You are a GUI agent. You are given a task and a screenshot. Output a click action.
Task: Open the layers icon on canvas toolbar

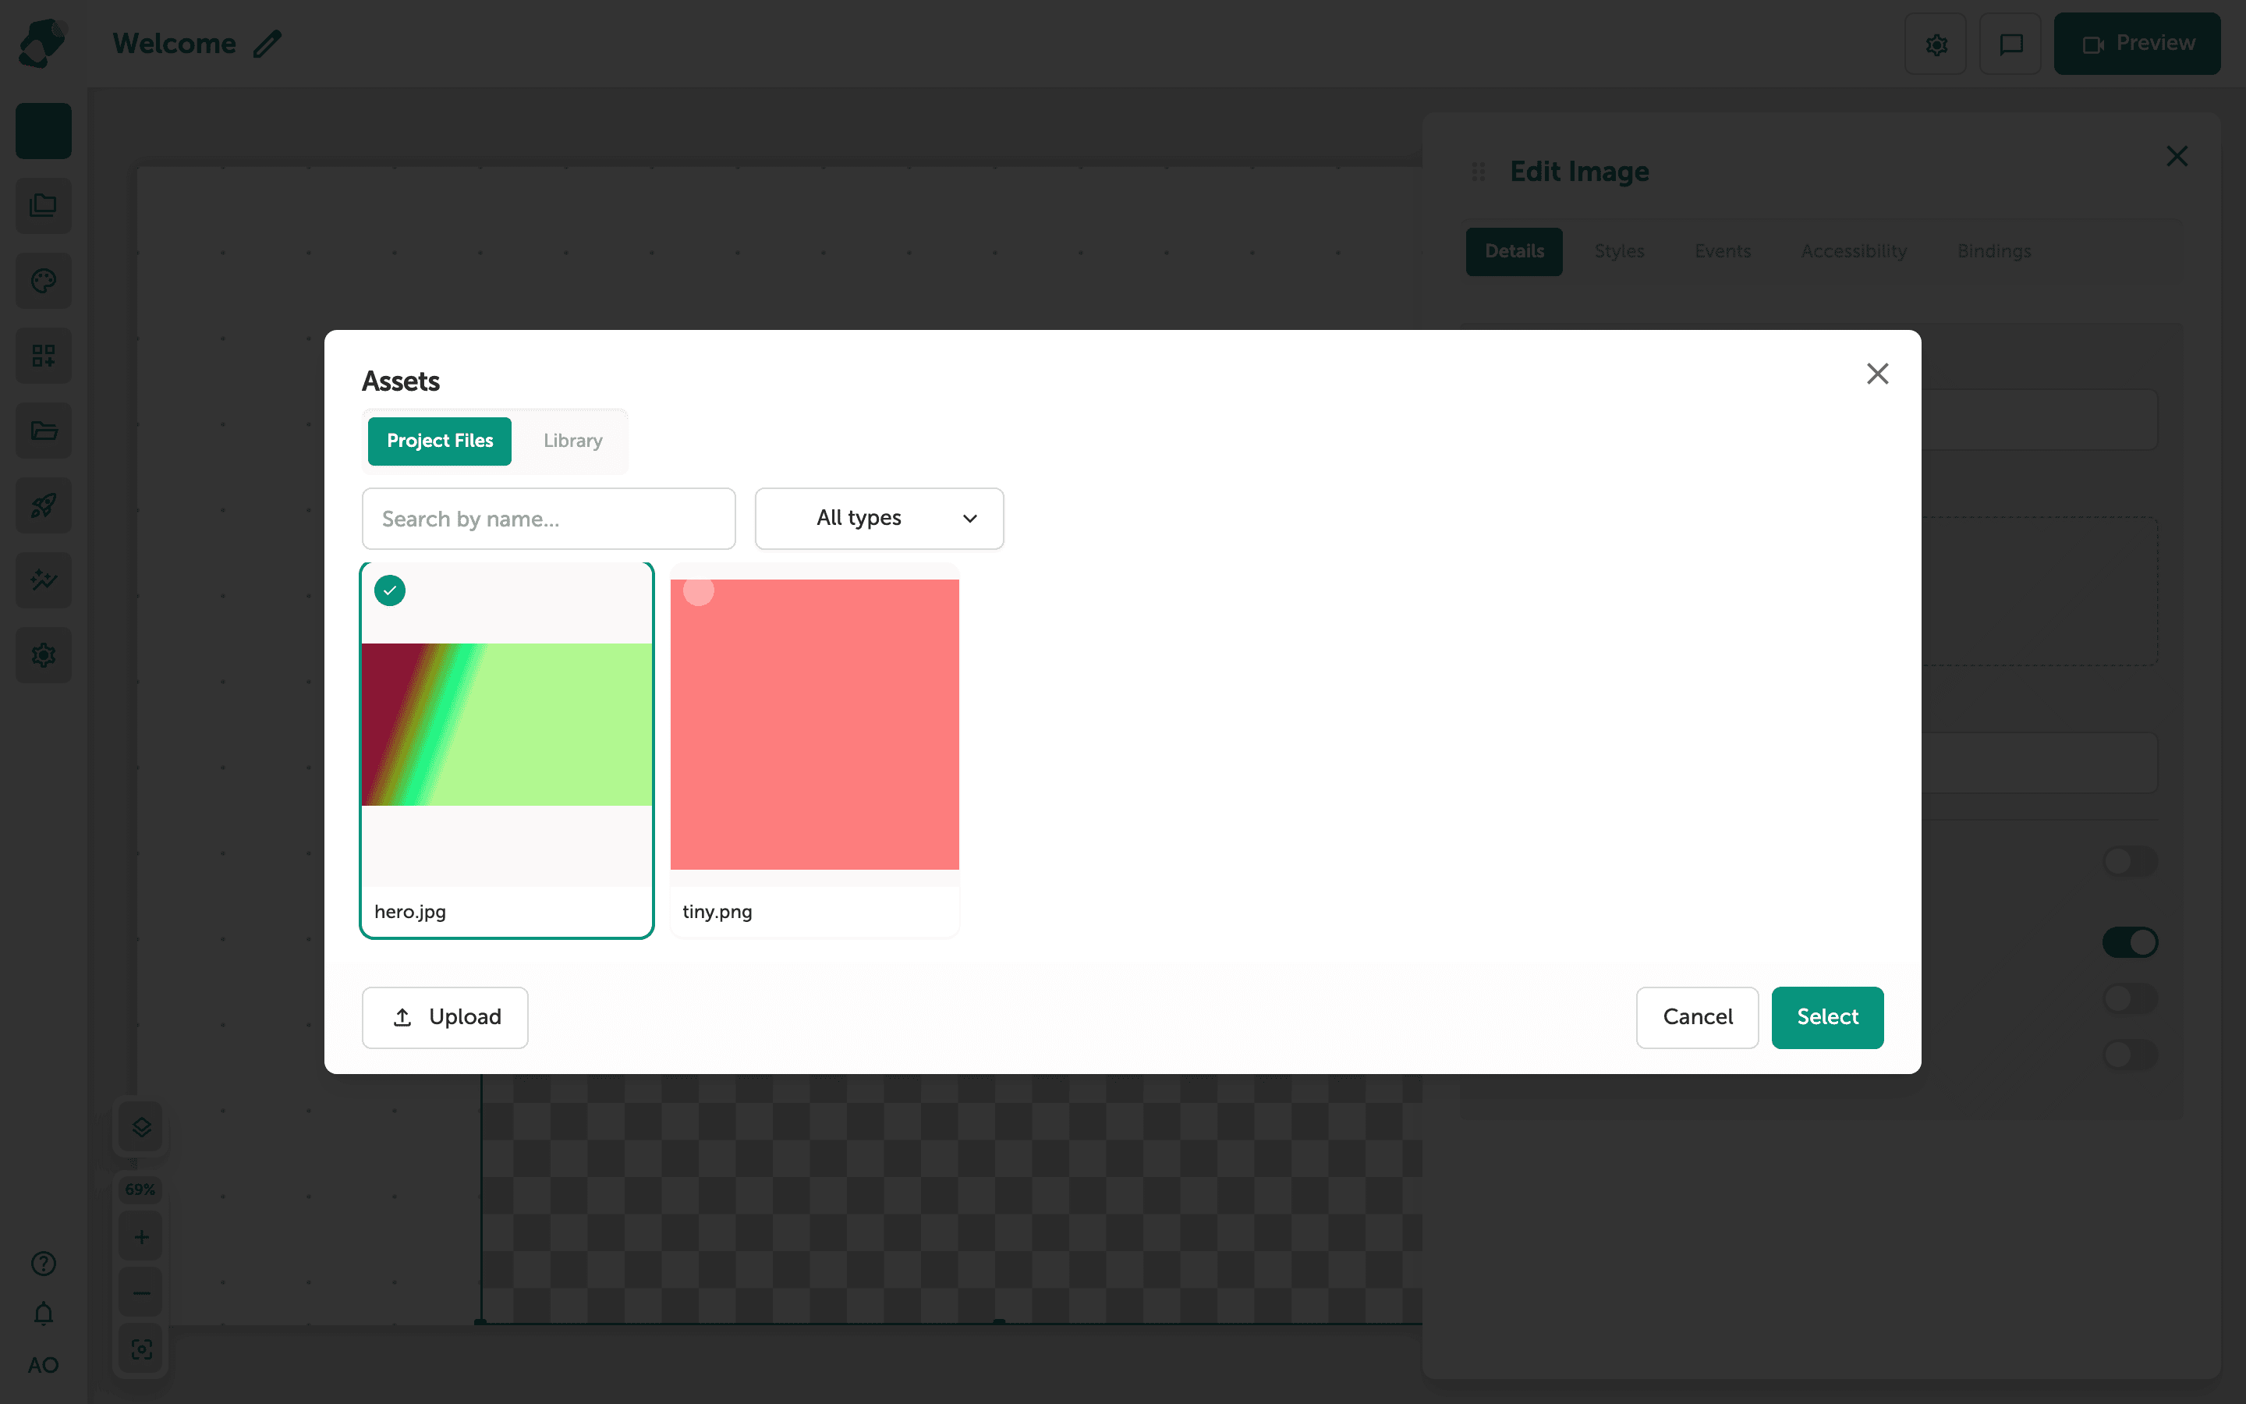point(141,1127)
